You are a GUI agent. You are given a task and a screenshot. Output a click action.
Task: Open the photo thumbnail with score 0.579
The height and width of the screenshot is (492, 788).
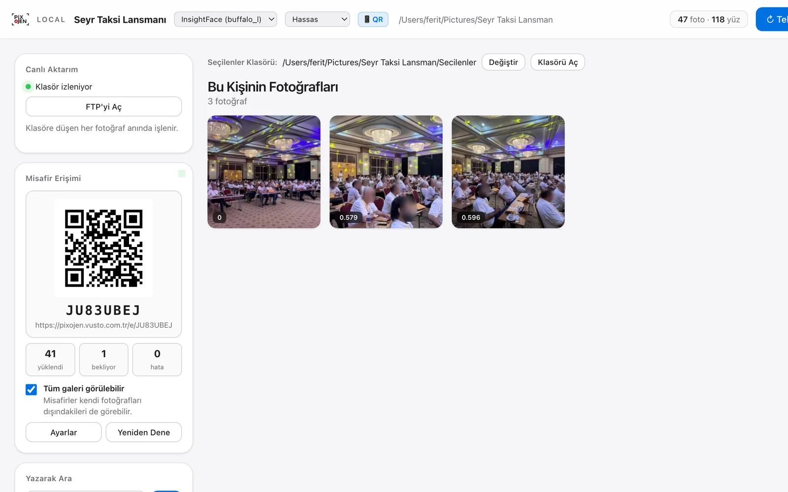386,172
